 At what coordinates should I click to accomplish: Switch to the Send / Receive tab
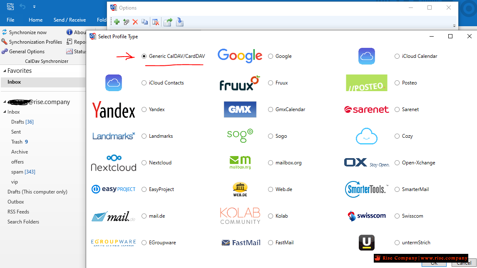click(70, 20)
